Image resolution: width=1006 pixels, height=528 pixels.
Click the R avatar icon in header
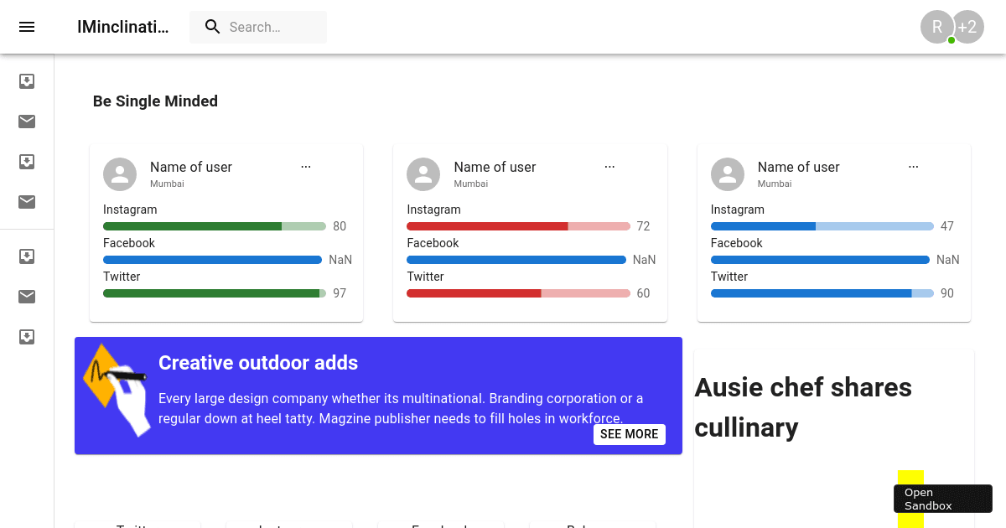click(936, 27)
